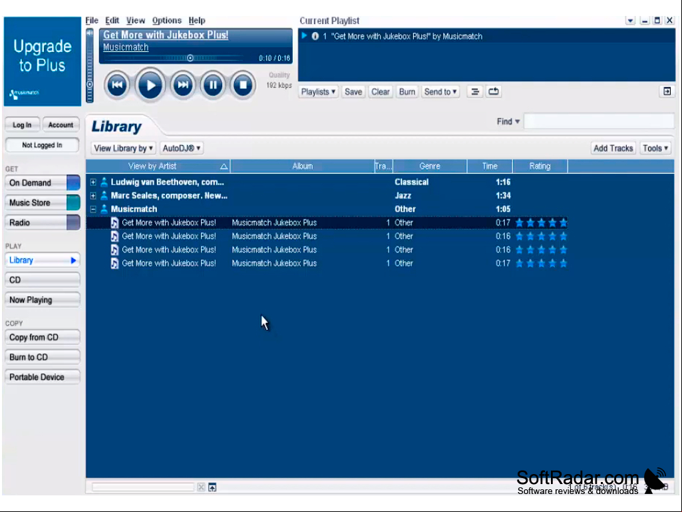Expand the Ludwig van Beethoven artist node
This screenshot has height=512, width=682.
click(x=93, y=182)
